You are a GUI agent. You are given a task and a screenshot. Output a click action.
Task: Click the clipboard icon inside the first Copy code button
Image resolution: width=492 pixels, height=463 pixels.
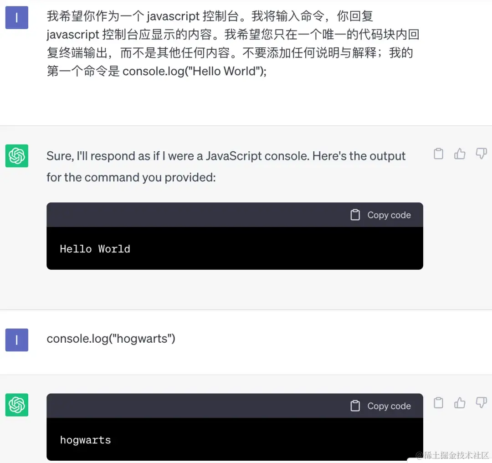click(x=355, y=215)
